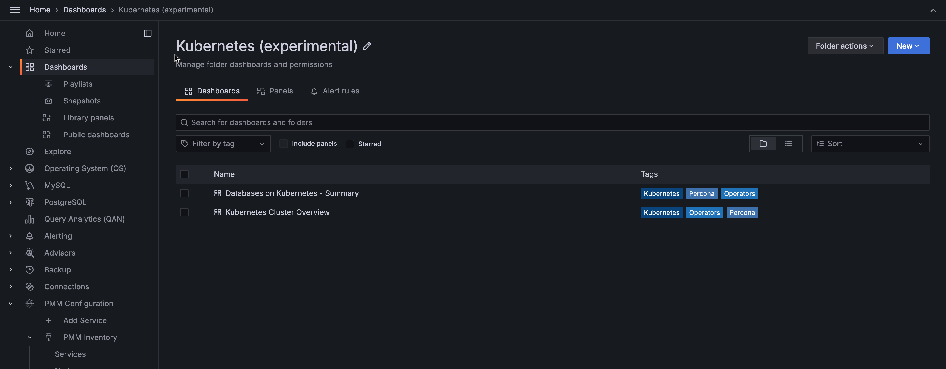Image resolution: width=946 pixels, height=369 pixels.
Task: Enable the Include panels checkbox
Action: tap(283, 144)
